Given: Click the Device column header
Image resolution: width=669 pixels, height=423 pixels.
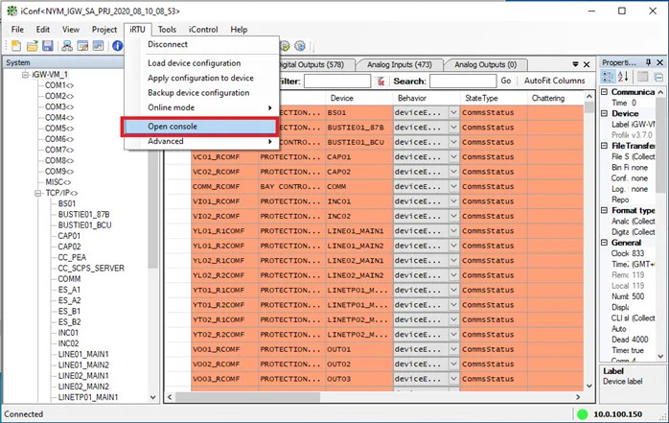Looking at the screenshot, I should [358, 98].
